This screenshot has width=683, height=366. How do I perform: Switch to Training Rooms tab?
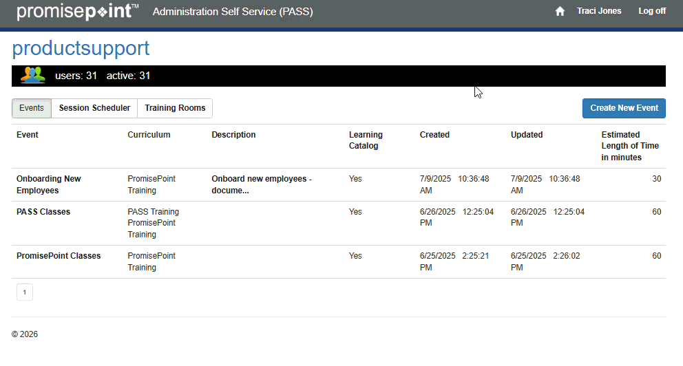tap(175, 108)
